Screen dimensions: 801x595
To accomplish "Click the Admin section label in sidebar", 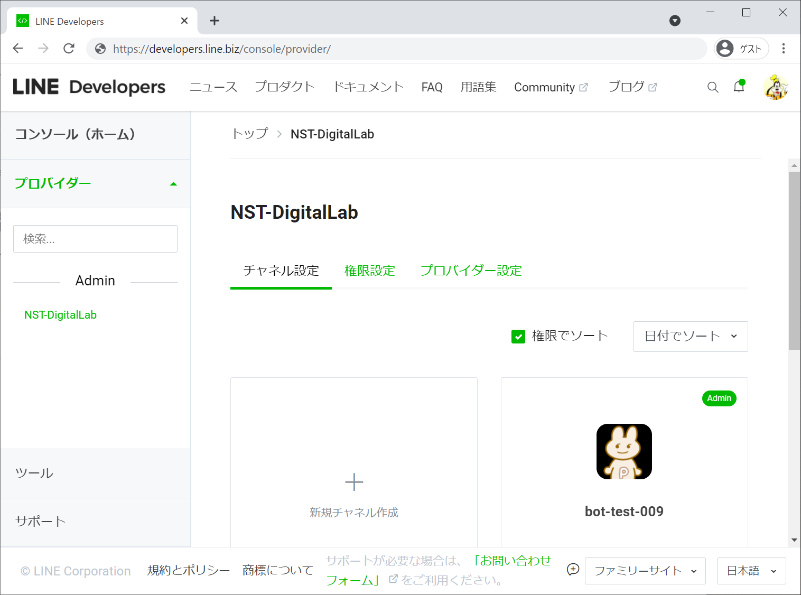I will (x=95, y=281).
